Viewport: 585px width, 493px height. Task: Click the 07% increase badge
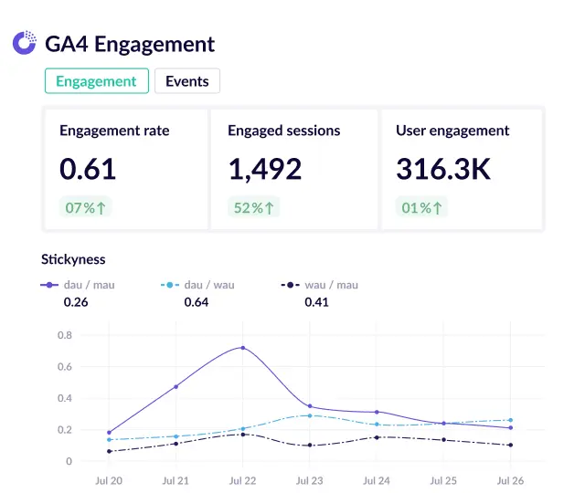tap(85, 207)
